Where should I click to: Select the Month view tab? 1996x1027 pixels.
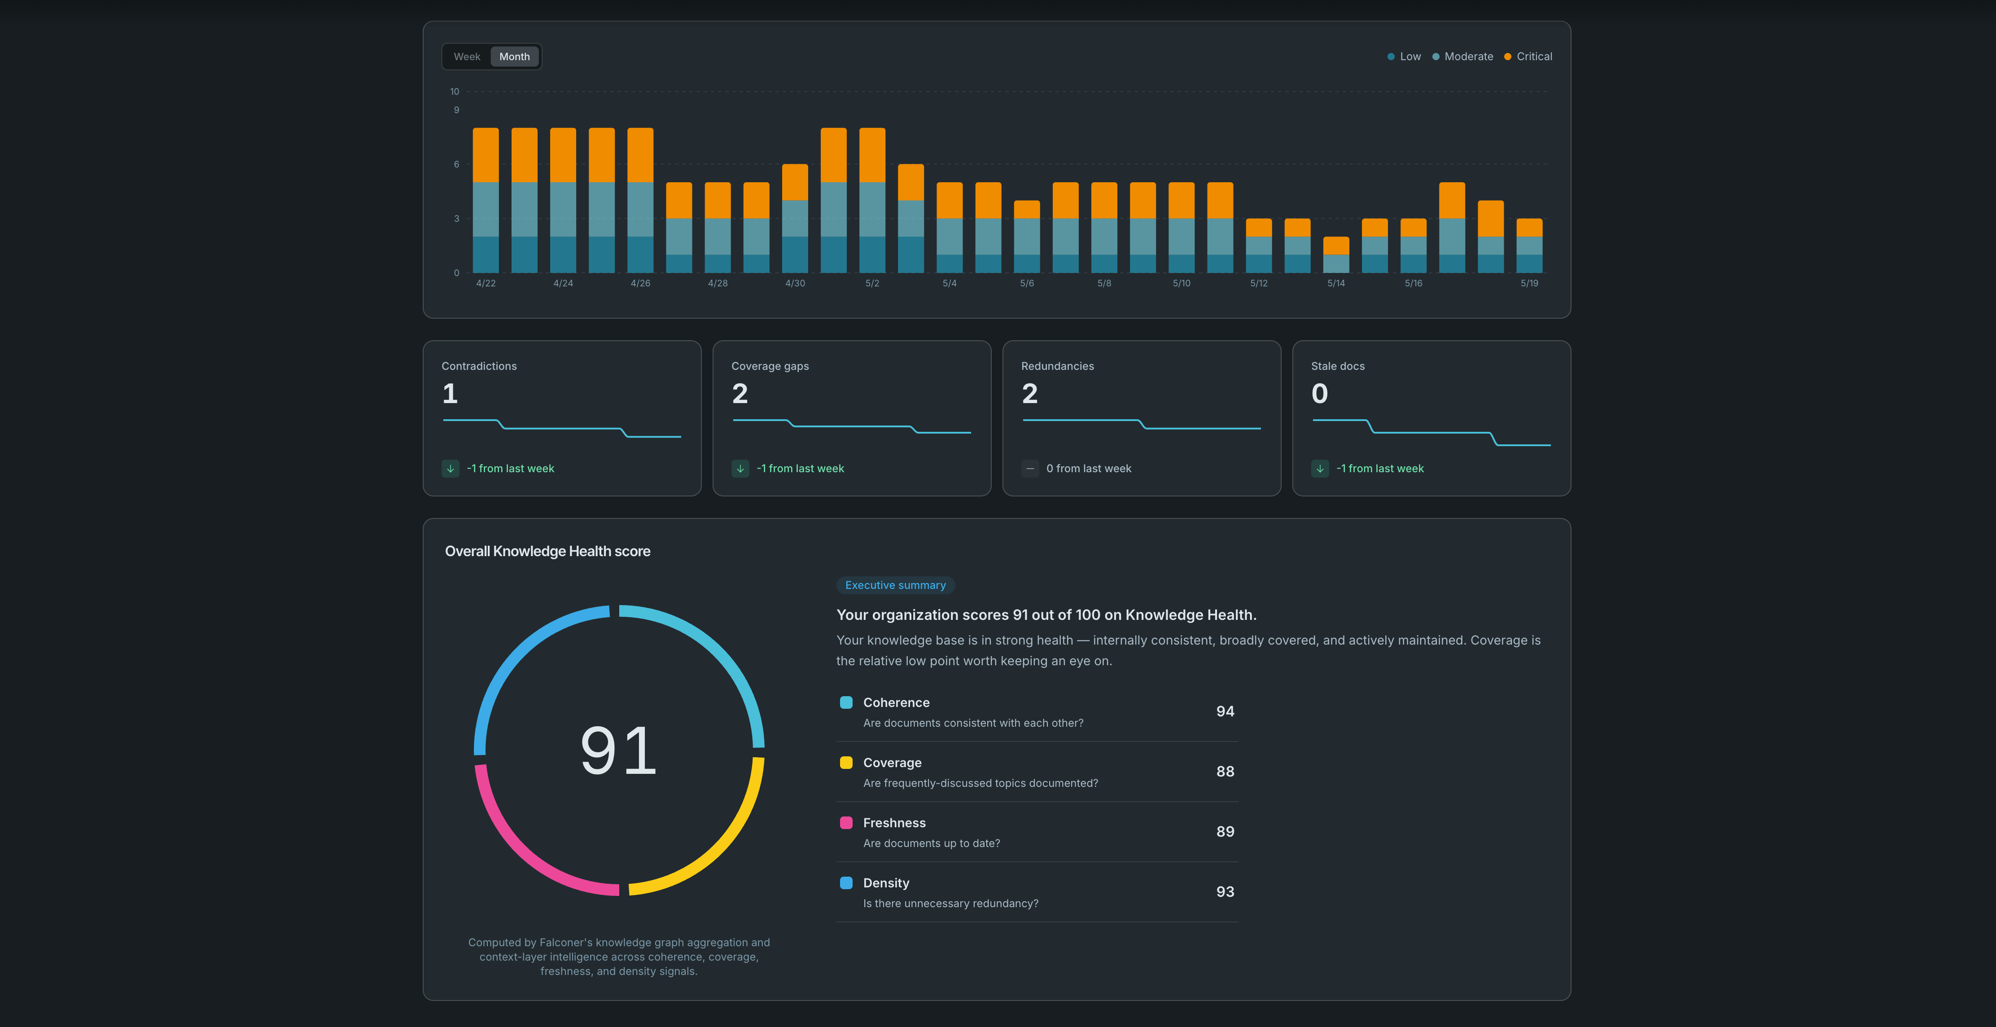tap(515, 57)
